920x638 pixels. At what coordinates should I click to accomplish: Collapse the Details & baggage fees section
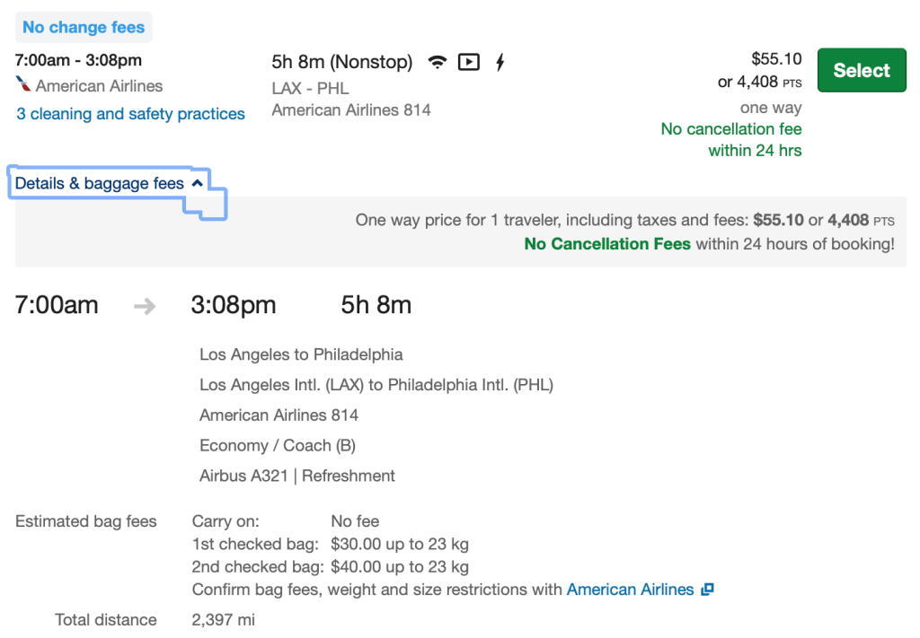pyautogui.click(x=100, y=184)
